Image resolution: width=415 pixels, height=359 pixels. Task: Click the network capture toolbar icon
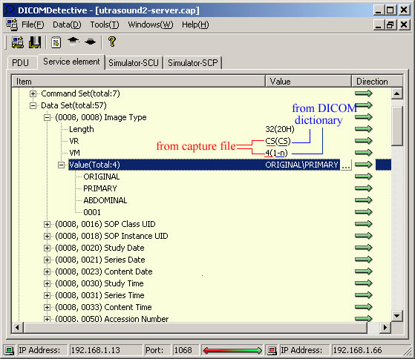point(18,42)
